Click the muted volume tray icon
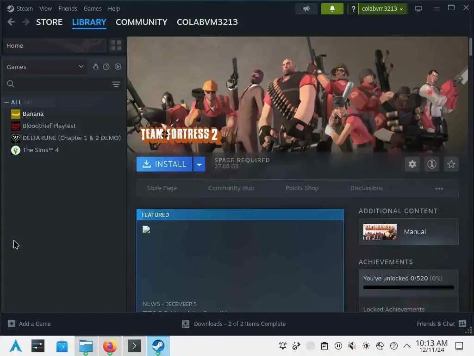This screenshot has height=356, width=474. coord(352,346)
